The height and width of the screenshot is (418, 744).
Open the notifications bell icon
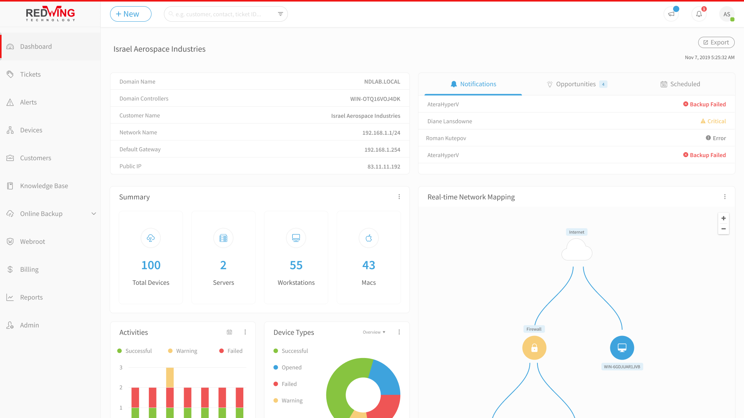tap(699, 14)
